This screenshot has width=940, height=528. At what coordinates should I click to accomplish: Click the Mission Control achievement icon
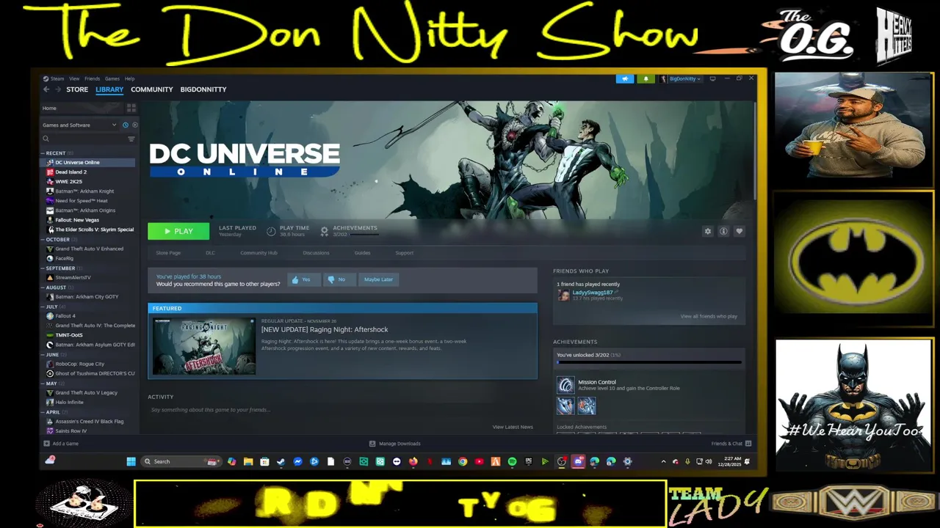[x=565, y=385]
